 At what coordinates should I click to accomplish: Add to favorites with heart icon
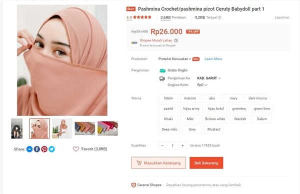[x=76, y=149]
